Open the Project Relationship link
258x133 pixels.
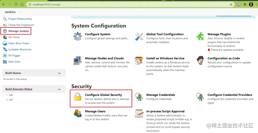coord(20,19)
